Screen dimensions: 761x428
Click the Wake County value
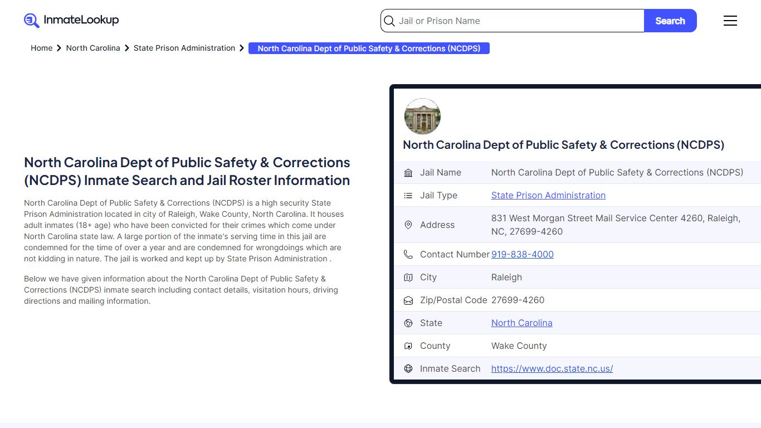point(519,346)
